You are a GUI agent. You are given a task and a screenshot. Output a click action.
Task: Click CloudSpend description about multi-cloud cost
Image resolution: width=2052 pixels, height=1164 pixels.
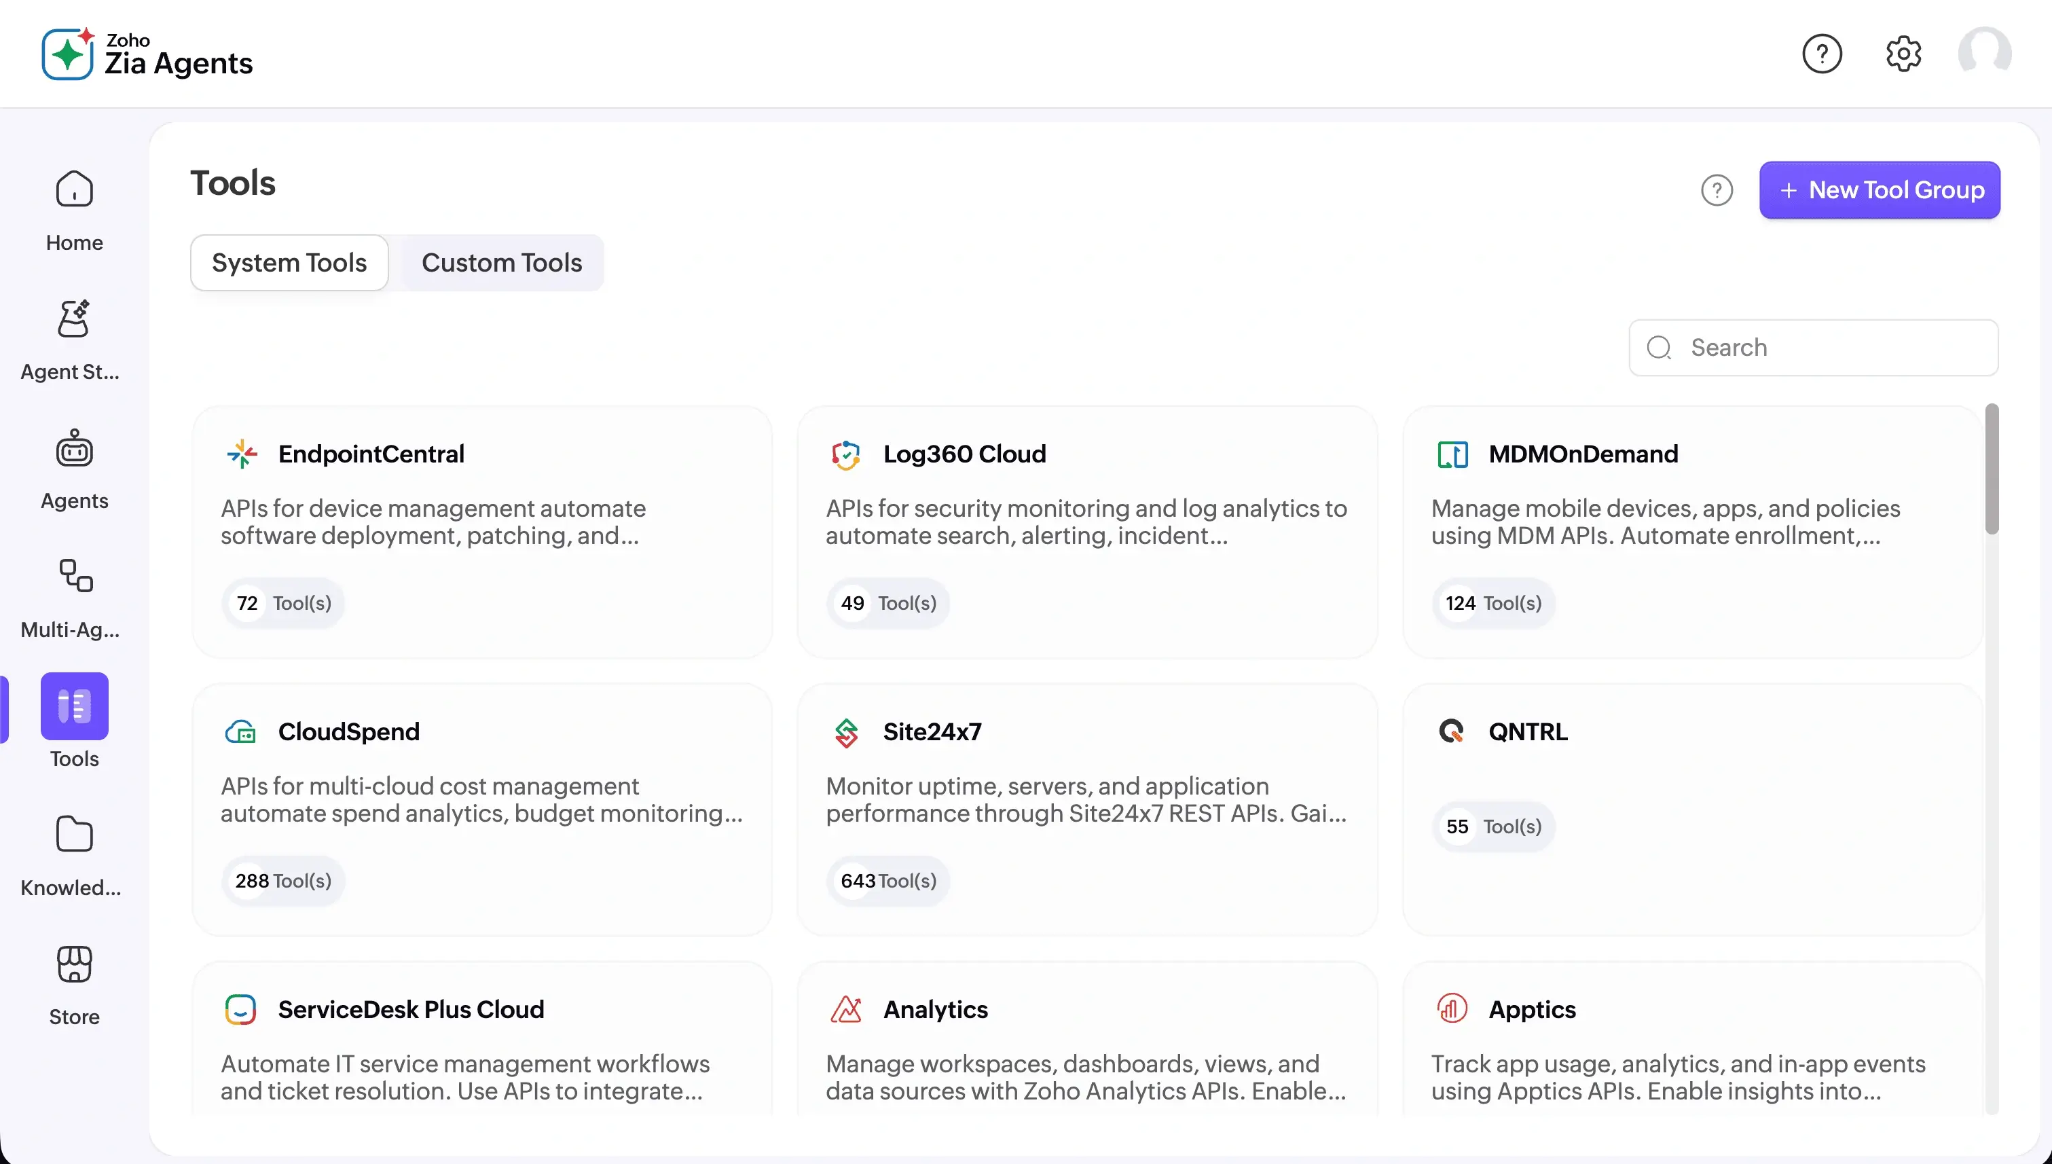(x=482, y=799)
